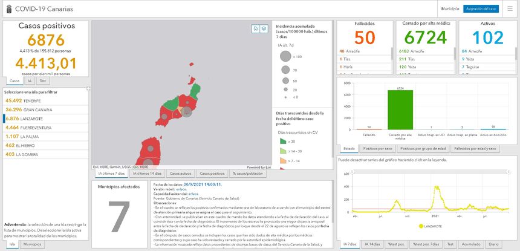520x251 pixels.
Task: Select the Test tab under Casos positivos
Action: [43, 80]
